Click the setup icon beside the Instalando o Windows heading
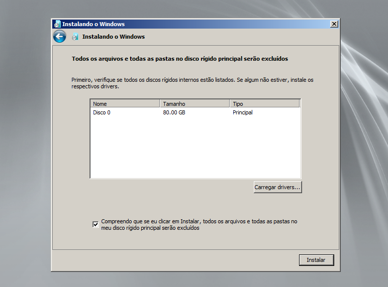Screen dimensions: 388x287 75,37
